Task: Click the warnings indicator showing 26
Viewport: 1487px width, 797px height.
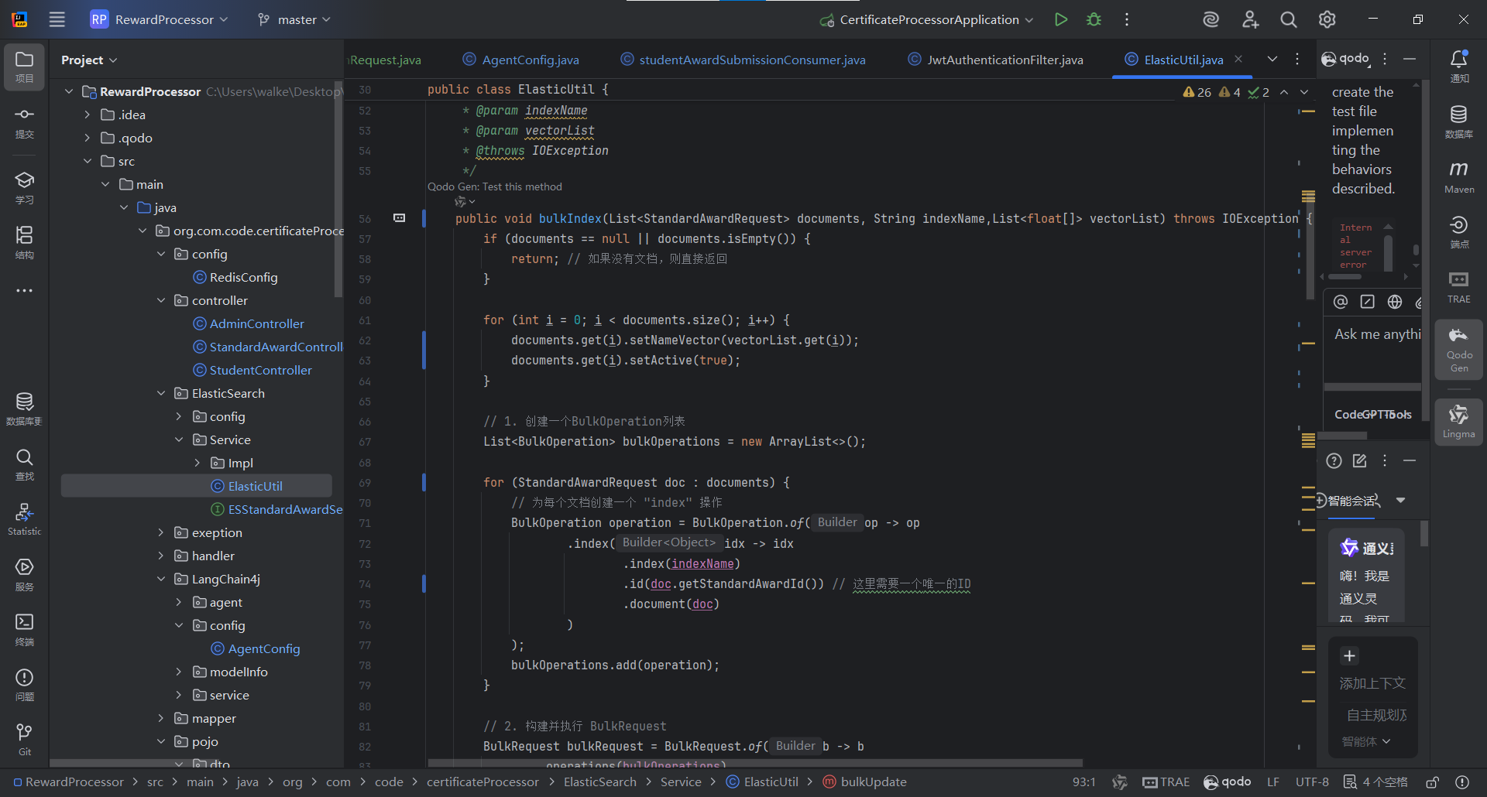Action: tap(1197, 92)
